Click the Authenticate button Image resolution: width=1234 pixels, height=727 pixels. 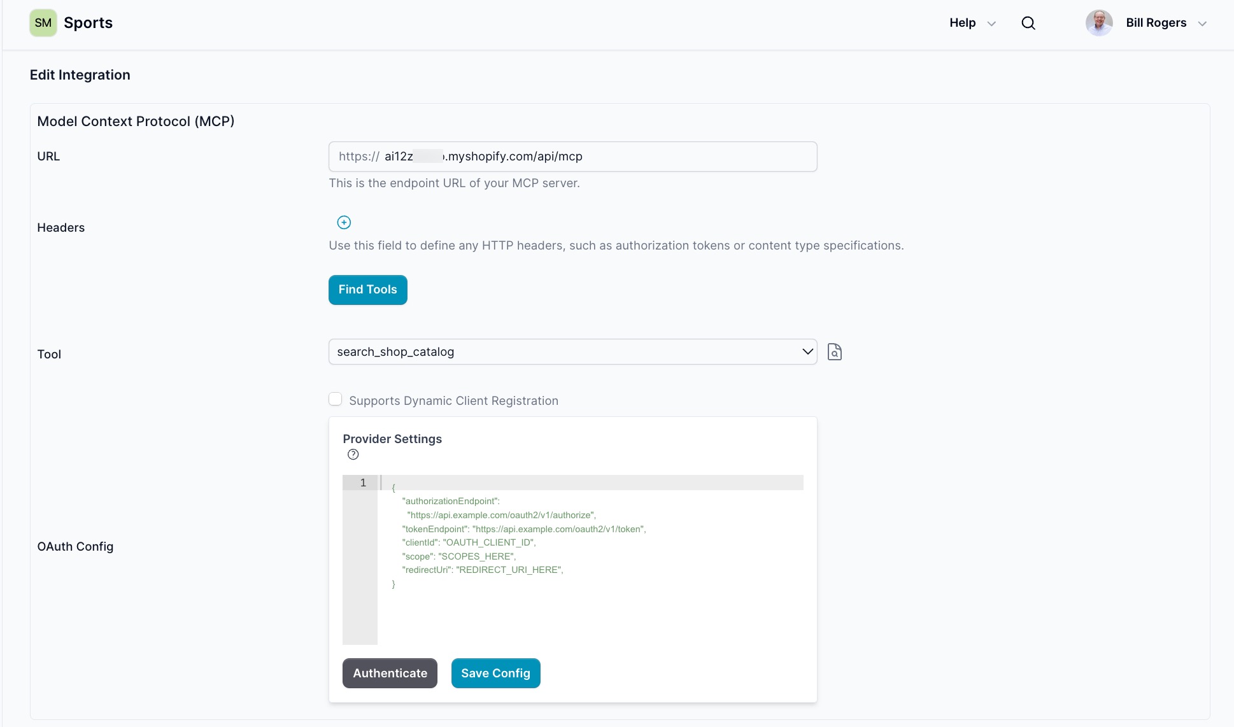(390, 673)
